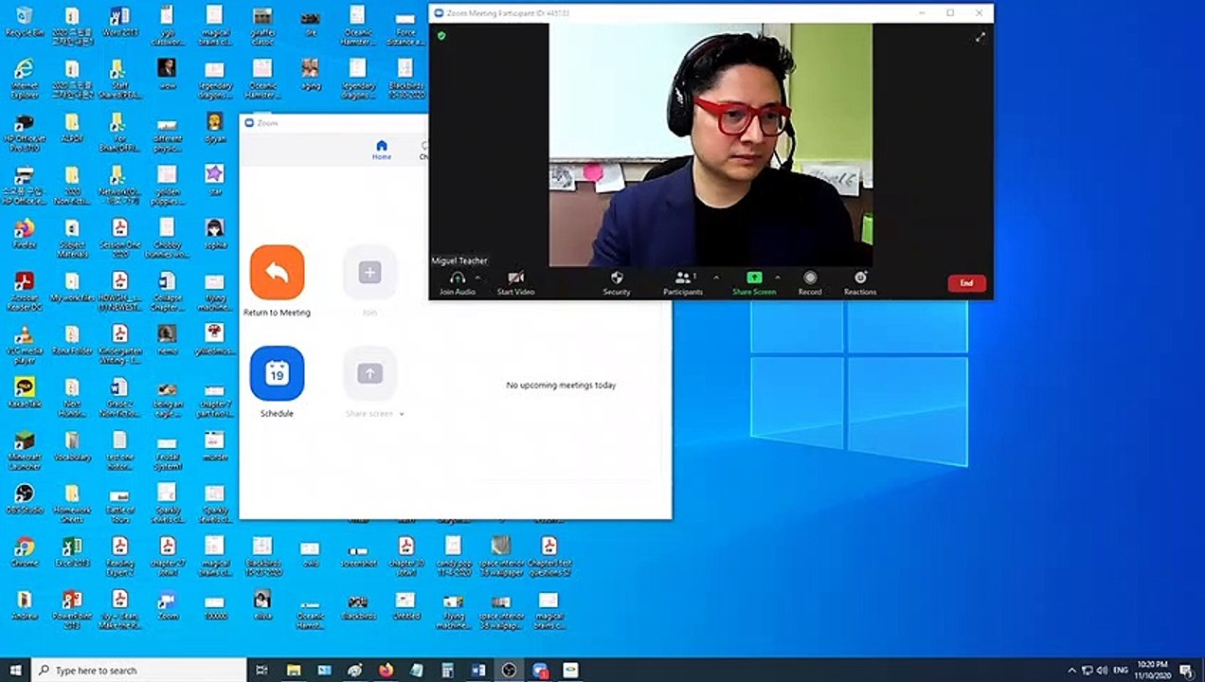1205x682 pixels.
Task: Expand the arrow next to Participants
Action: pos(715,278)
